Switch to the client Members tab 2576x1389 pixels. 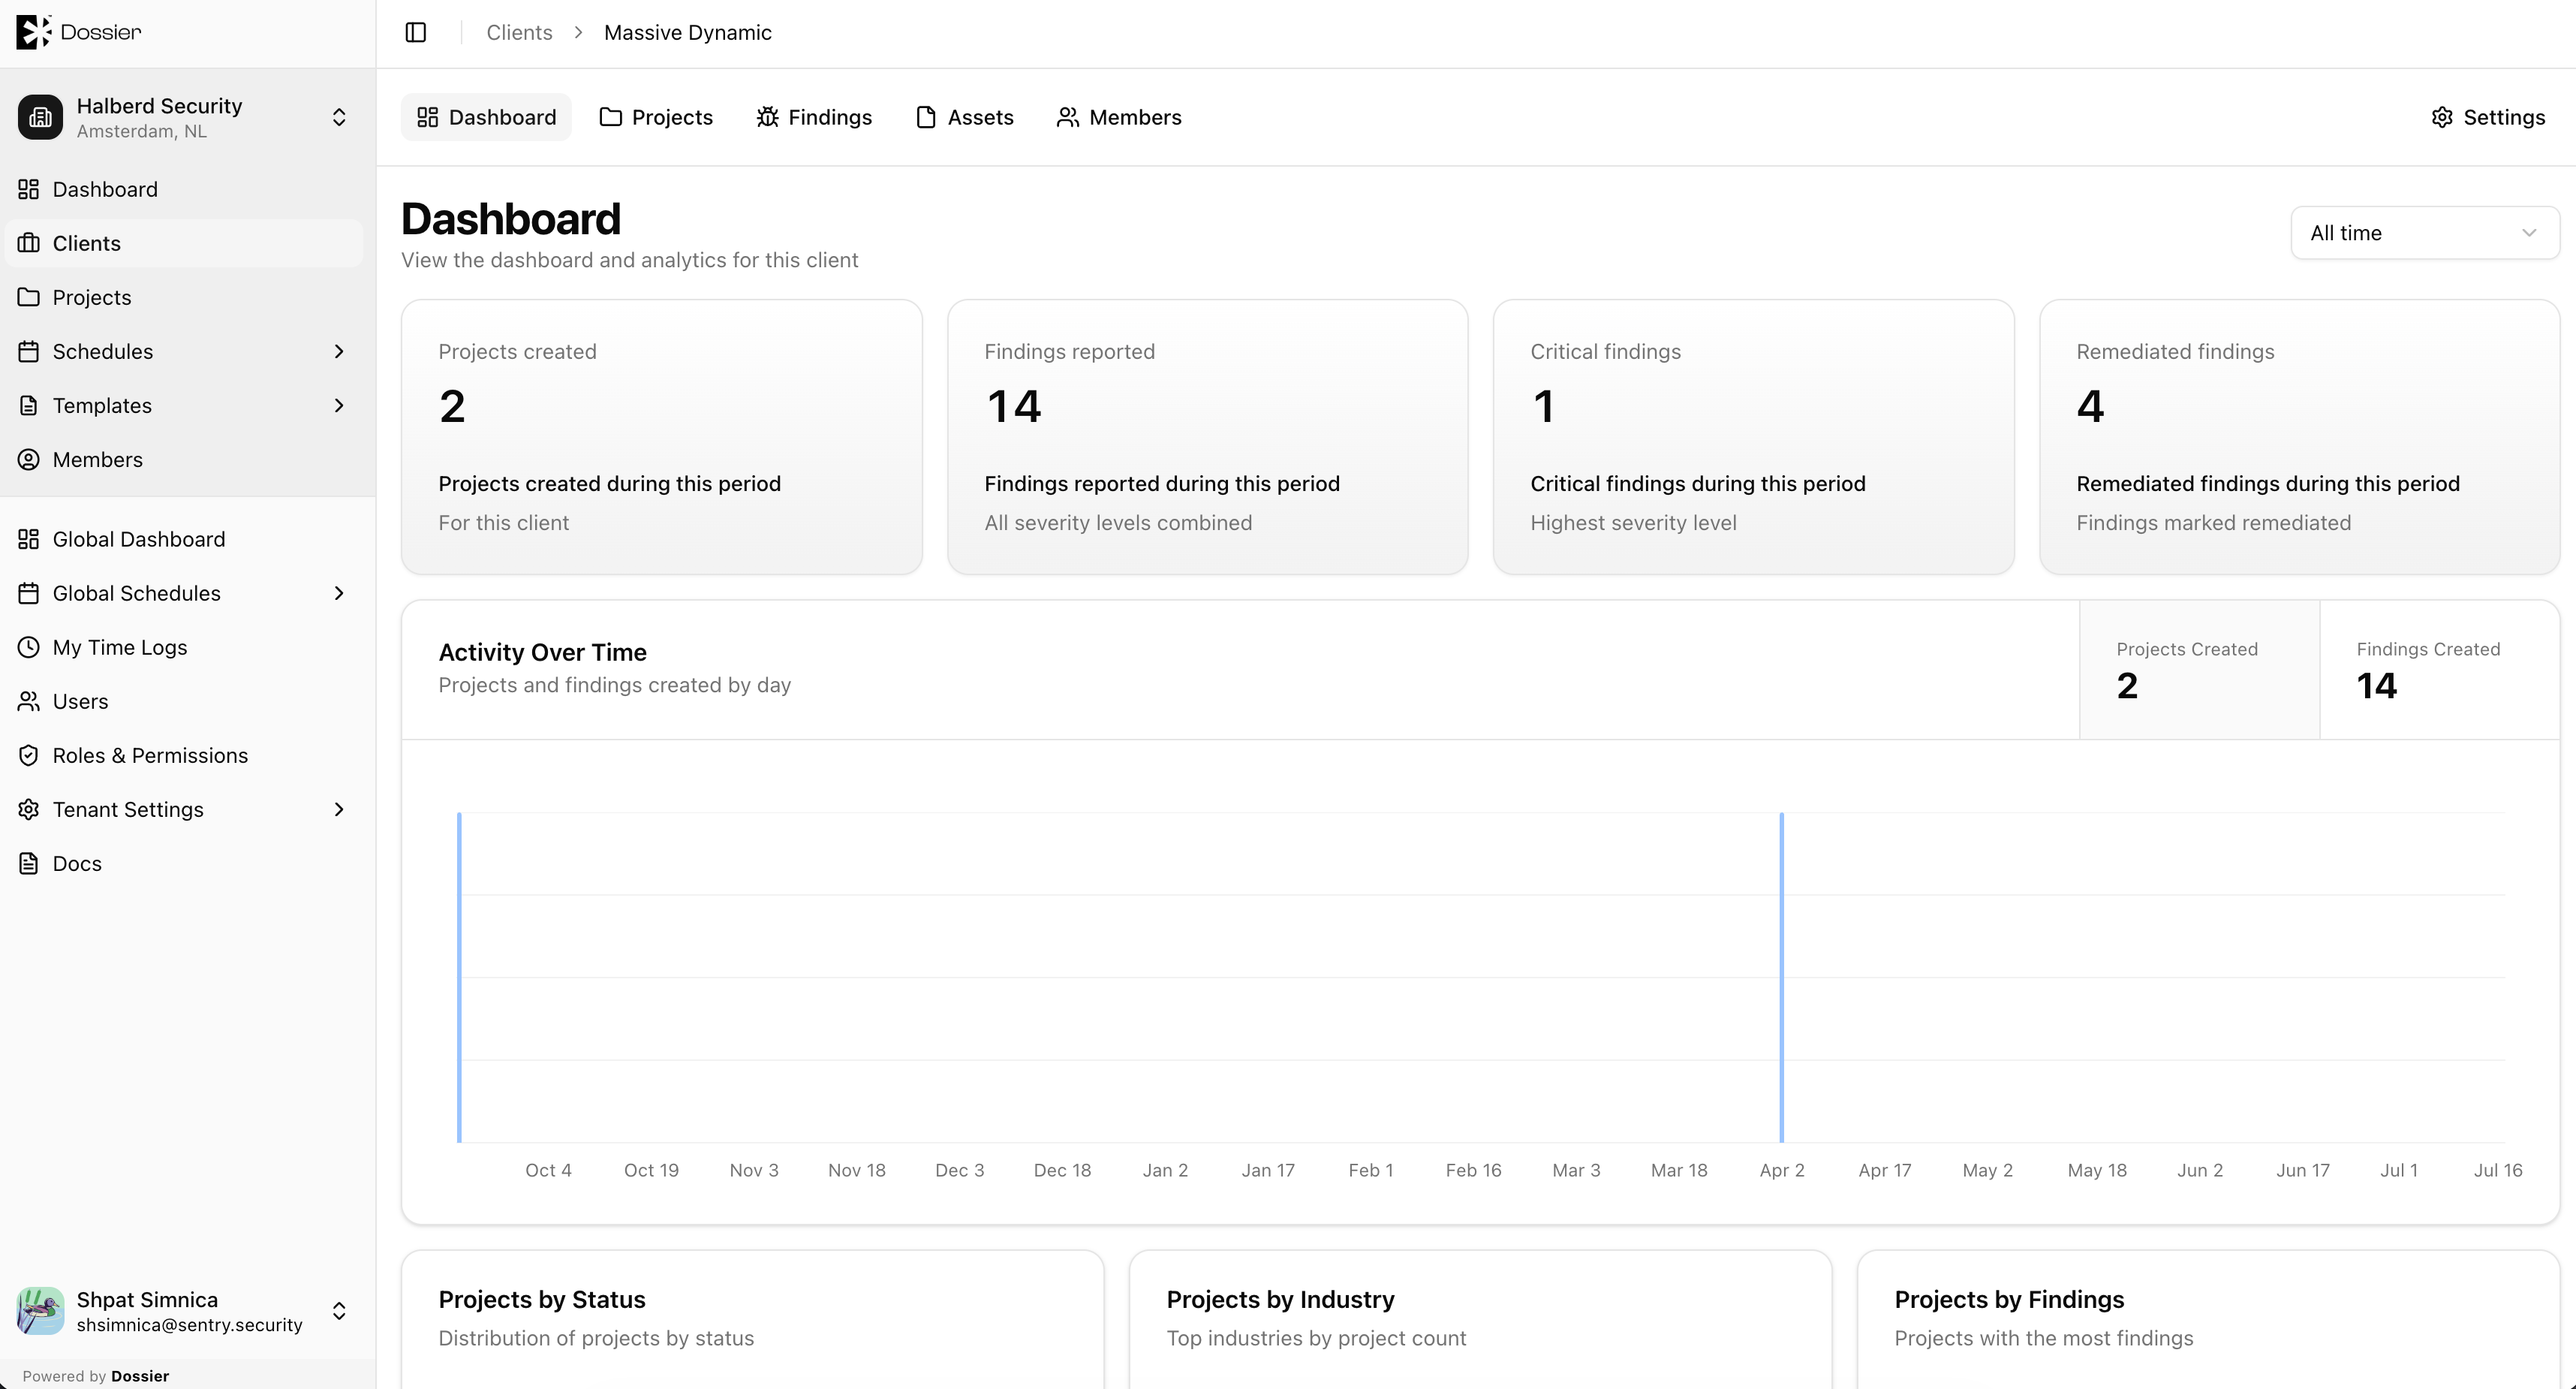coord(1119,117)
